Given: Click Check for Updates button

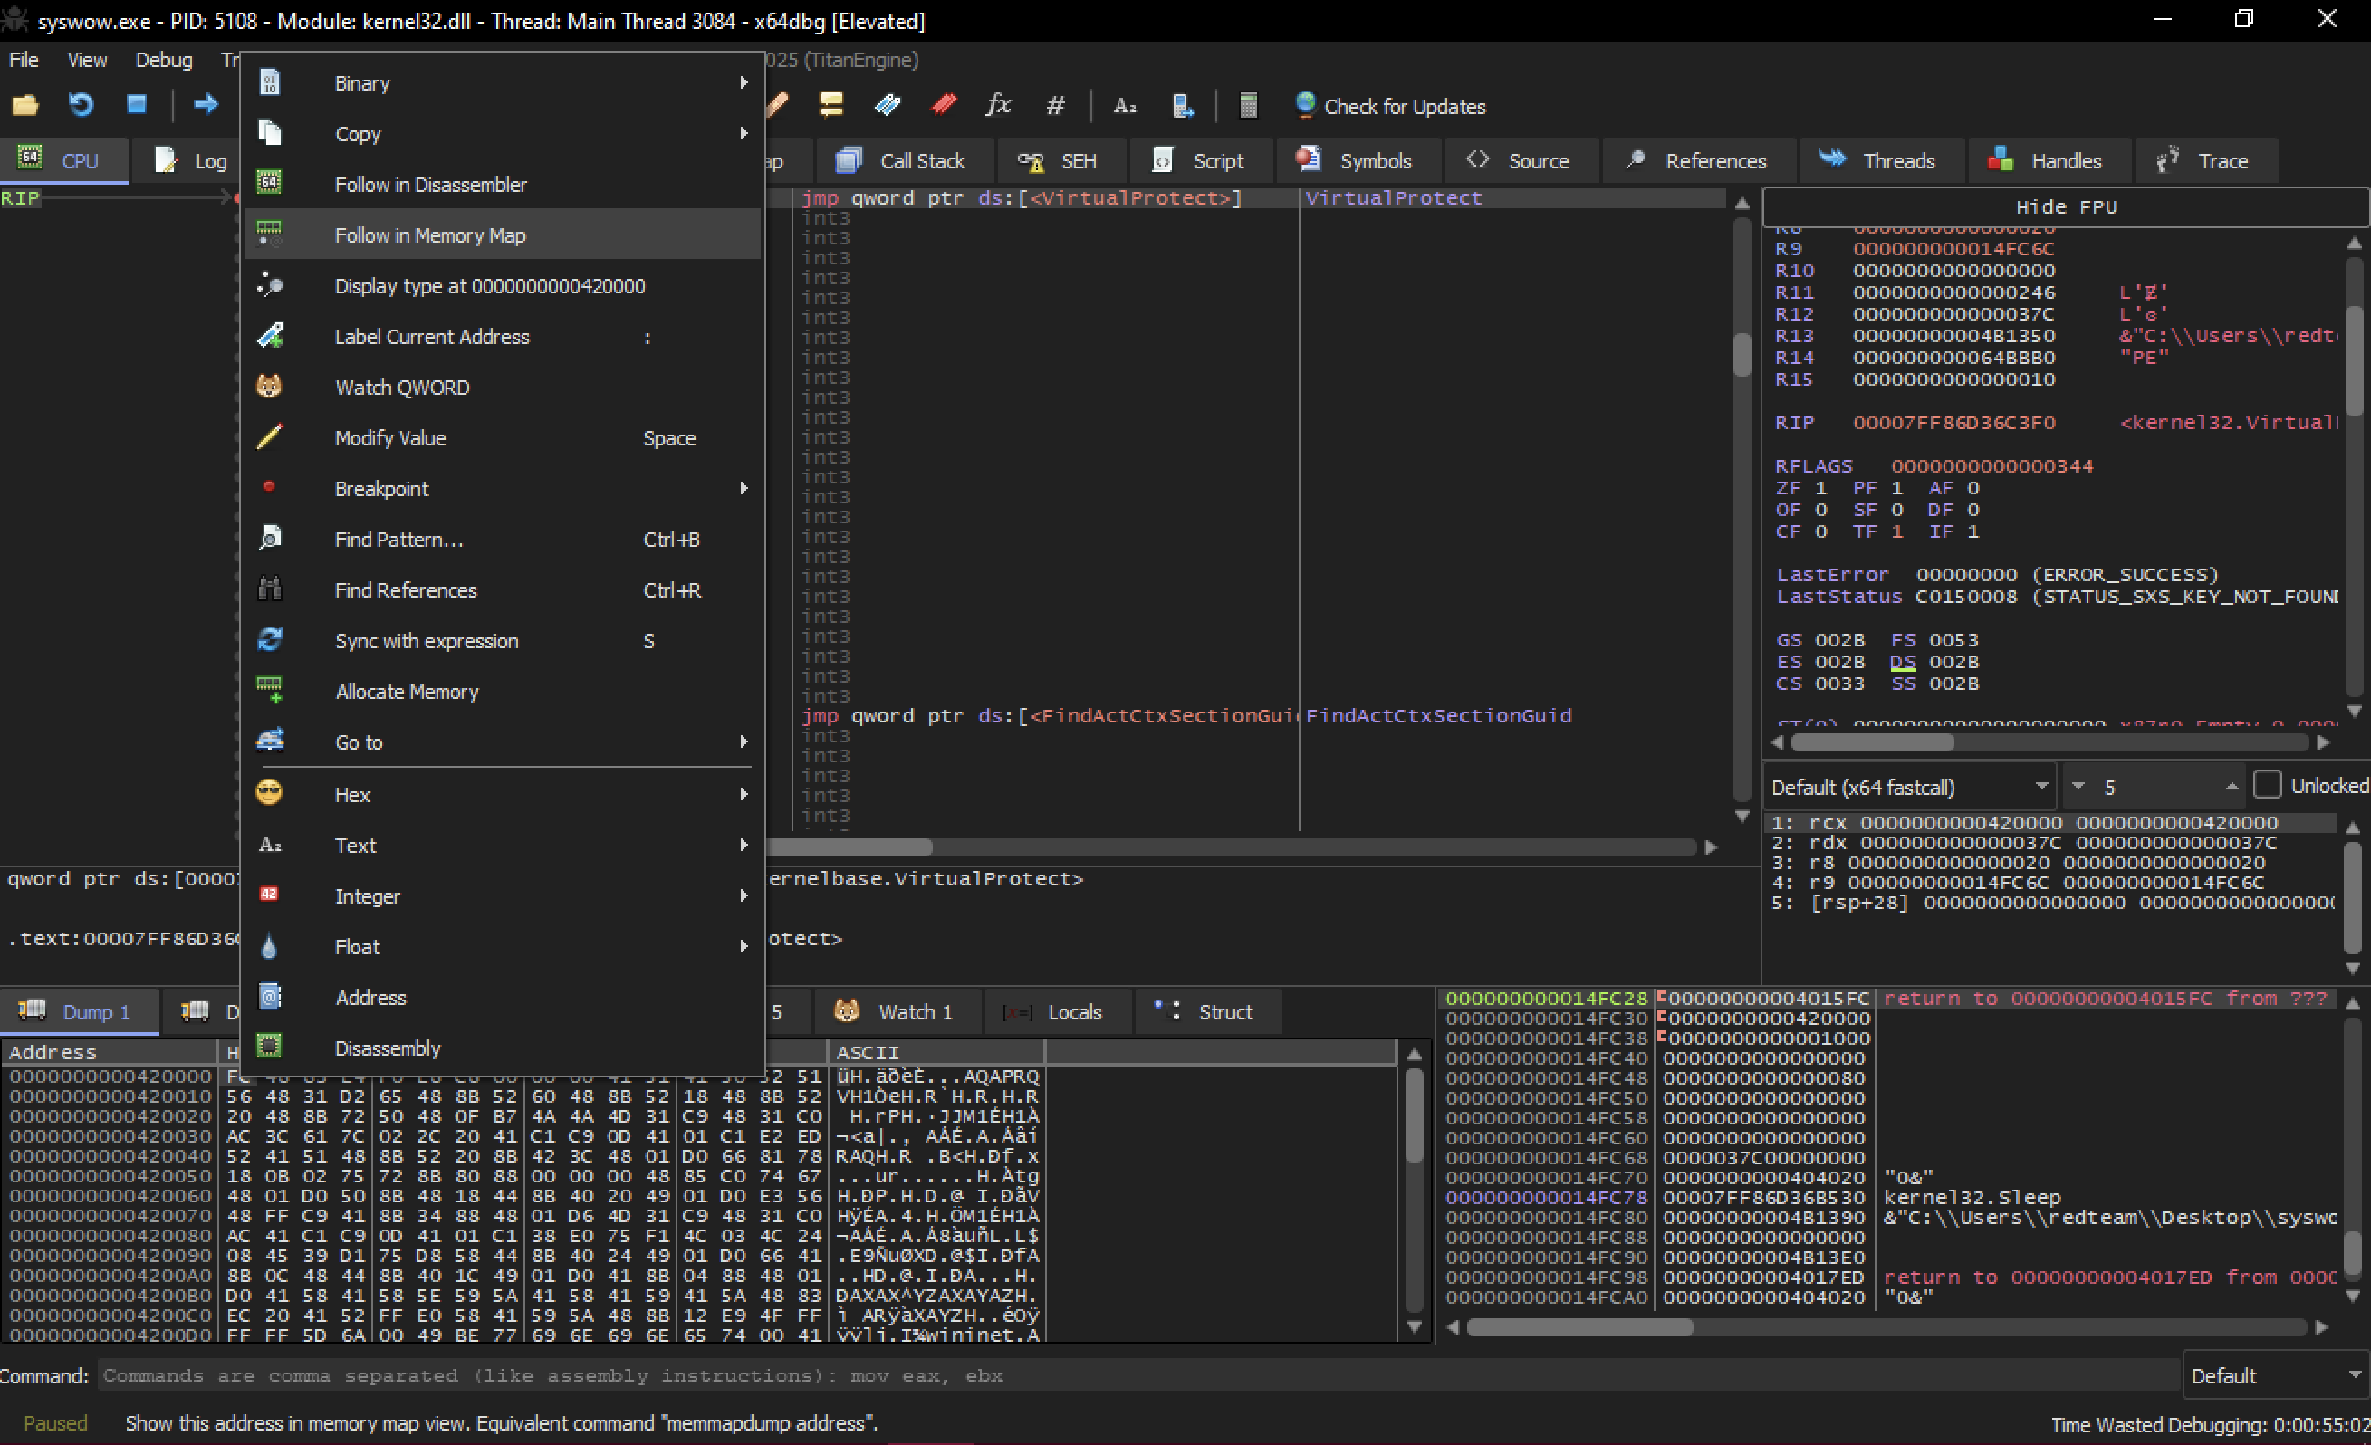Looking at the screenshot, I should click(1390, 106).
